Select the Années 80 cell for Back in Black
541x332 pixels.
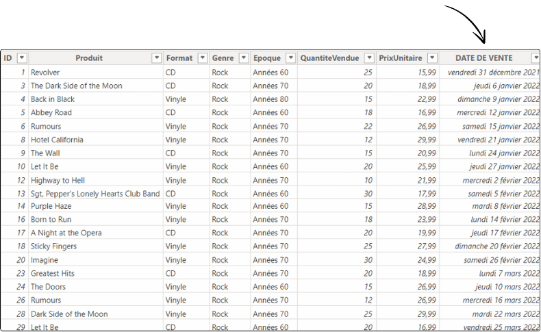(x=270, y=99)
